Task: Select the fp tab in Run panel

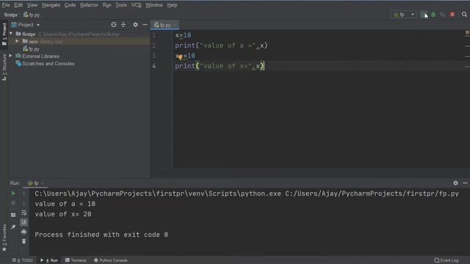Action: coord(35,183)
